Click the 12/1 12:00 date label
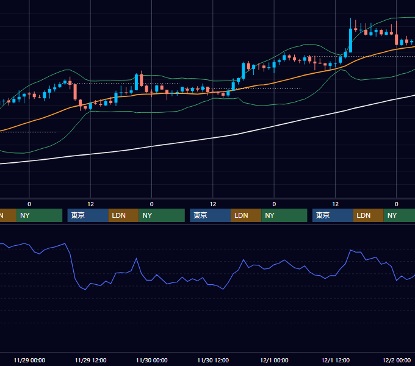 point(335,360)
